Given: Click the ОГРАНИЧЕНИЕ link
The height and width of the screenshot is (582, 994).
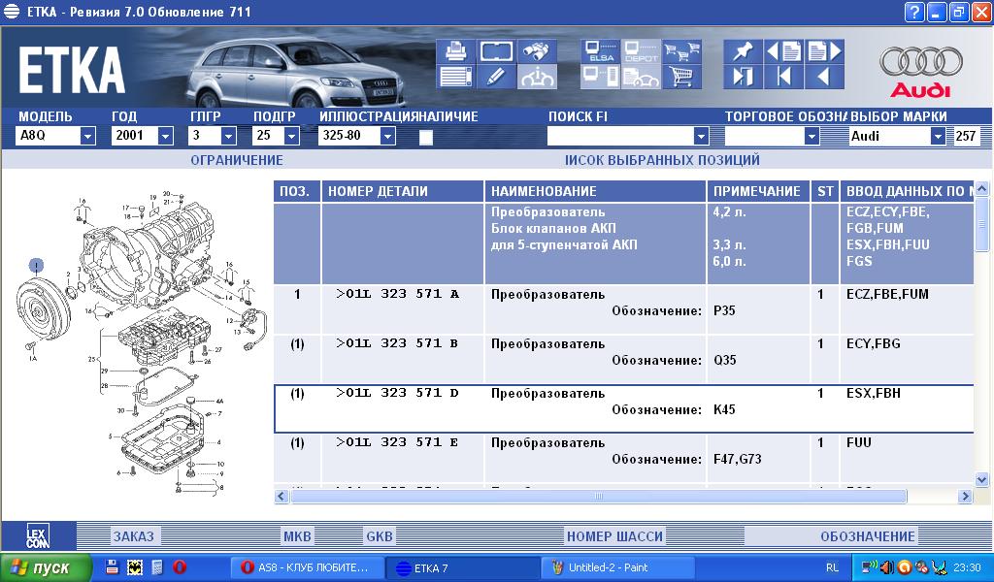Looking at the screenshot, I should click(237, 160).
